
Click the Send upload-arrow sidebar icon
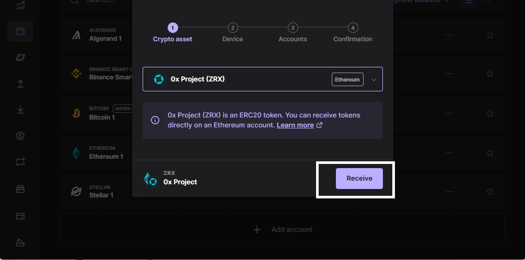20,84
